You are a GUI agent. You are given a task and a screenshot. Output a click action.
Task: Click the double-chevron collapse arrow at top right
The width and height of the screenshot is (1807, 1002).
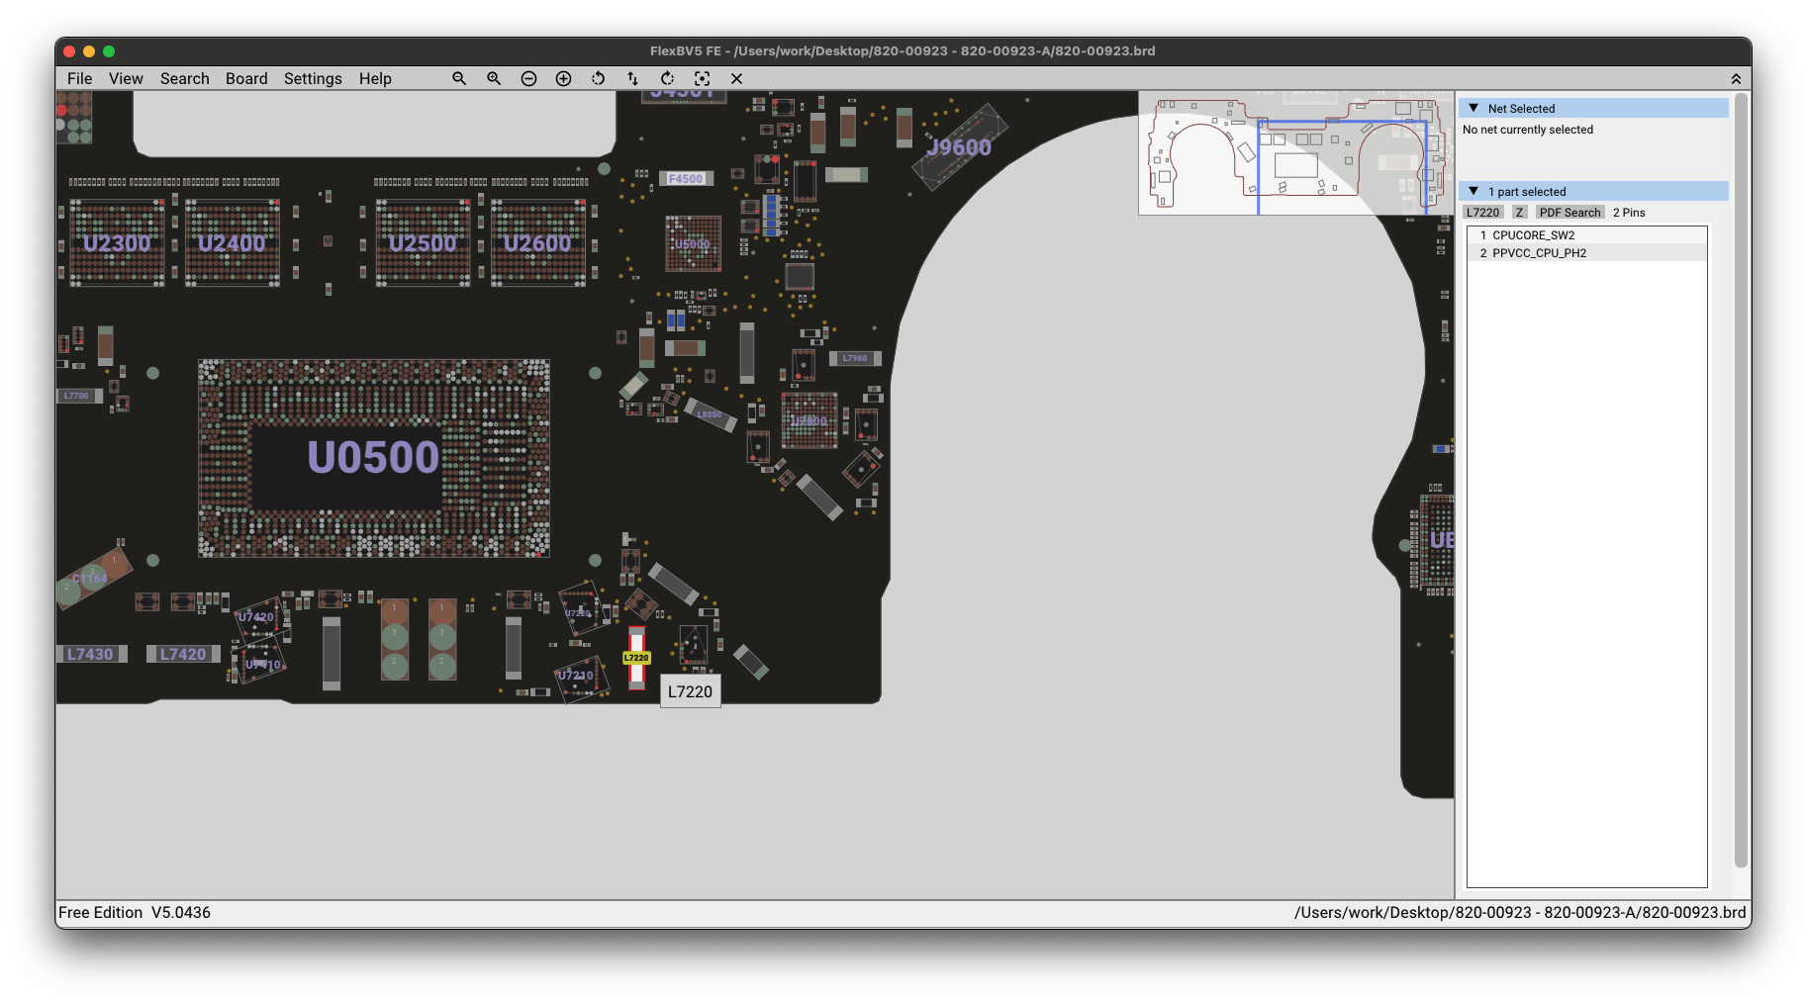coord(1736,79)
